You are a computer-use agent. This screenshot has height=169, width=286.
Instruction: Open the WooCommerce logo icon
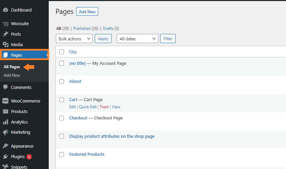click(5, 101)
